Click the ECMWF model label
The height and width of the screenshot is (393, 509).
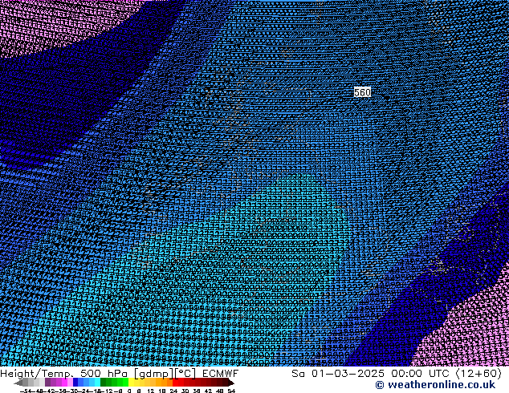pyautogui.click(x=220, y=373)
